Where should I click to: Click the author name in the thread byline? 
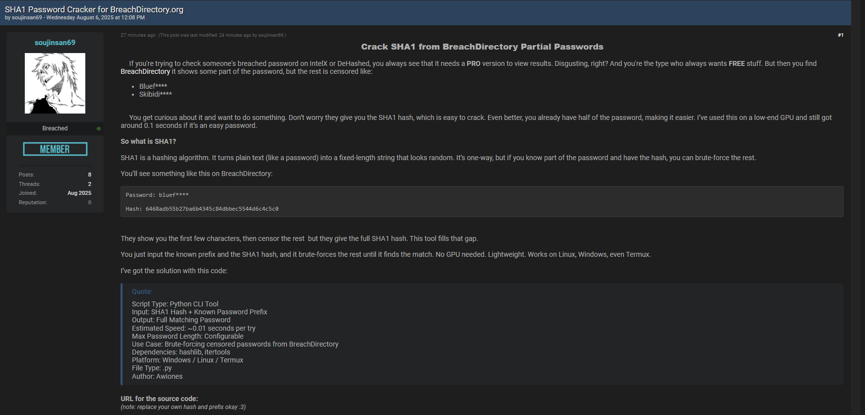pyautogui.click(x=27, y=18)
